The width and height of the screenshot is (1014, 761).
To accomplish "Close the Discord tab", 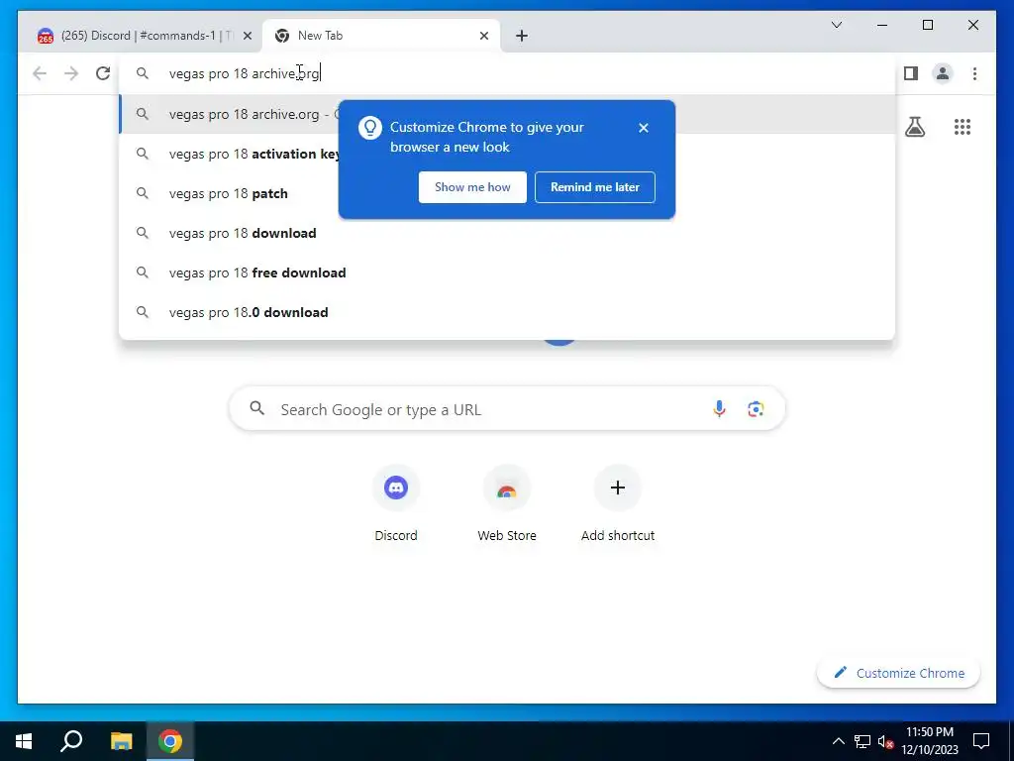I will (x=247, y=36).
